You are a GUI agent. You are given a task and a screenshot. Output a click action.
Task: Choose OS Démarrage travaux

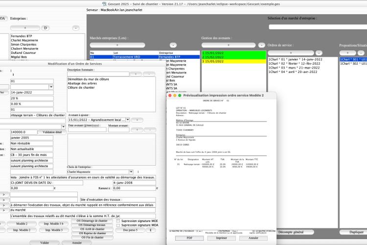pyautogui.click(x=92, y=225)
